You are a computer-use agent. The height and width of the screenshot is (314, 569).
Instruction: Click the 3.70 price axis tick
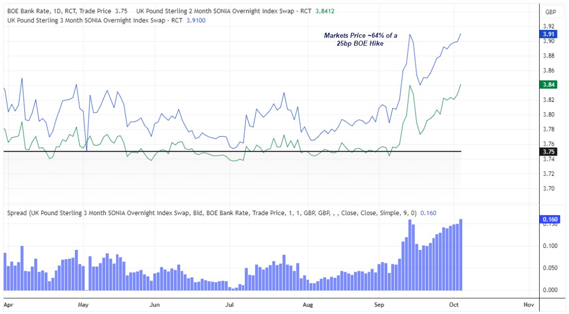(x=548, y=189)
